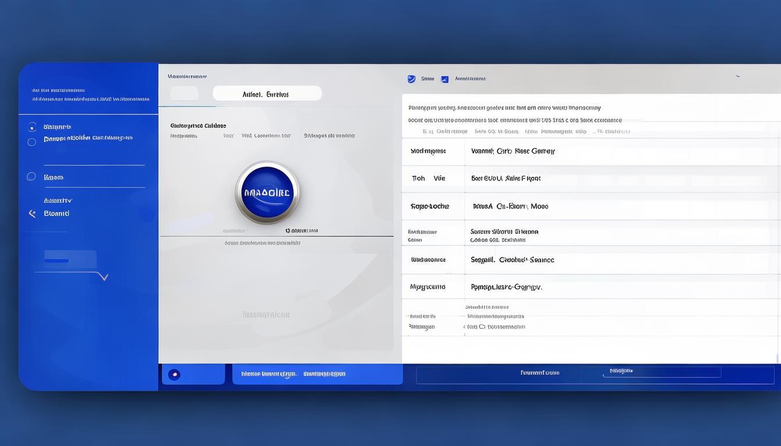The width and height of the screenshot is (781, 446).
Task: Click the left-pointing arrow icon in sidebar
Action: coord(32,214)
